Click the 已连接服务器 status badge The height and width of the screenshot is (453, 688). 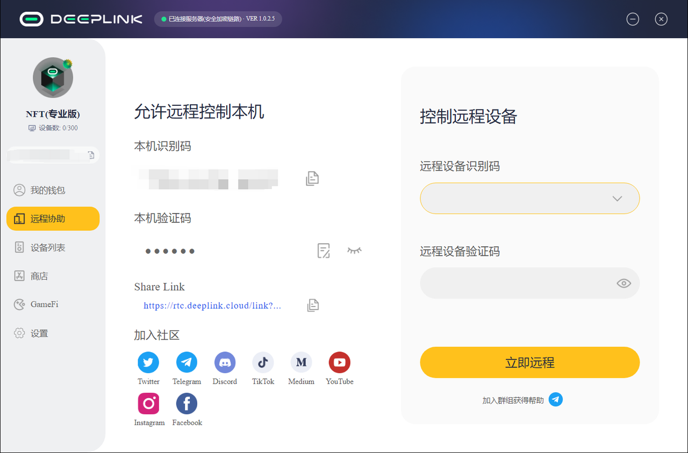[x=218, y=19]
